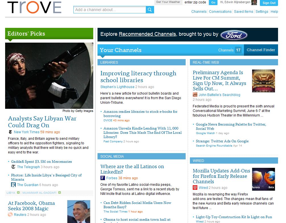Click the LIBYA topic tag
Image resolution: width=286 pixels, height=223 pixels.
click(11, 193)
